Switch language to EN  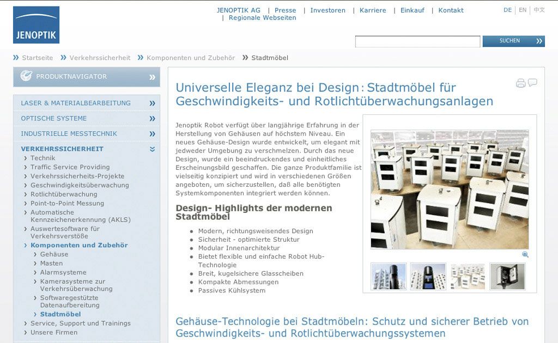pyautogui.click(x=523, y=10)
